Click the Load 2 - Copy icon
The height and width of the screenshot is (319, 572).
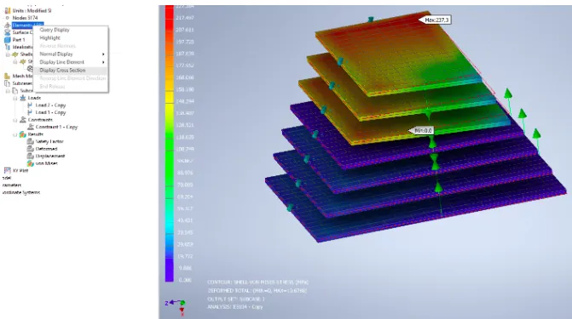tap(30, 105)
